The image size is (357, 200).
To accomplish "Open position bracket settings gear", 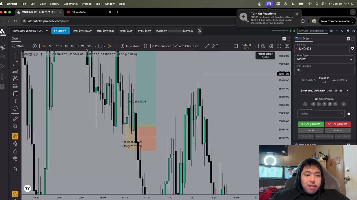I will click(349, 114).
